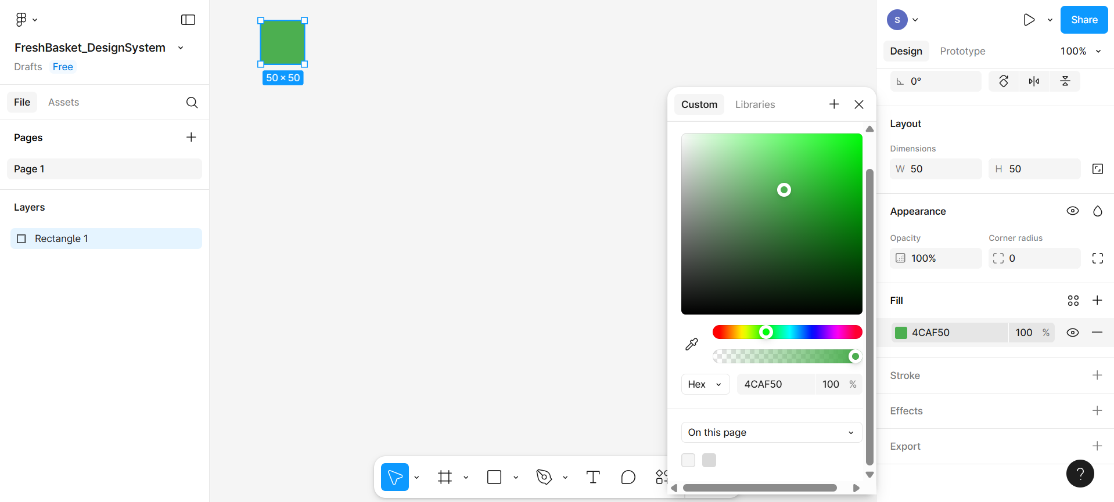Add a new page with plus button
The height and width of the screenshot is (502, 1114).
tap(191, 138)
